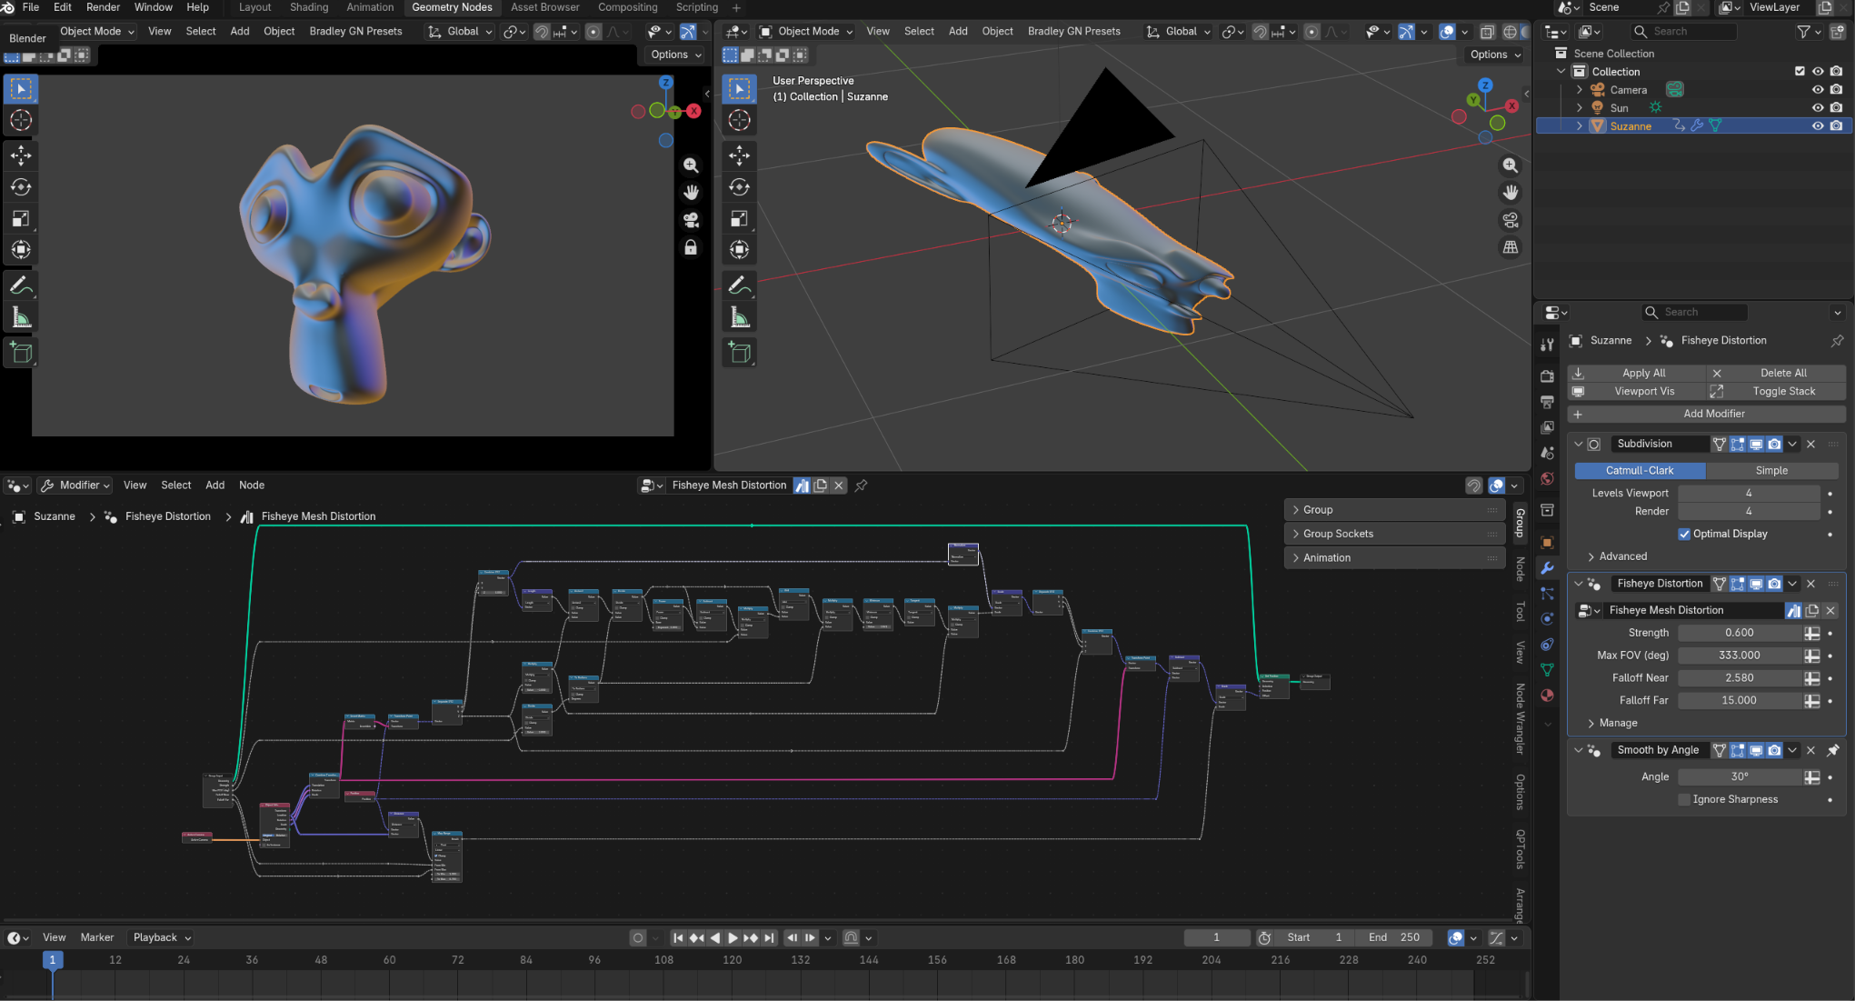Expand the Animation panel in node sidebar
This screenshot has width=1855, height=1001.
(1394, 558)
